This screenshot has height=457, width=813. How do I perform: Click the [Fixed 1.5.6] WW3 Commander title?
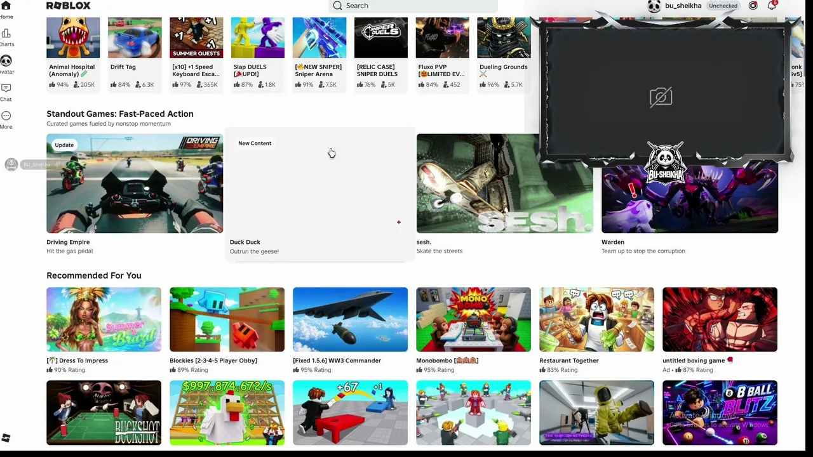(x=337, y=361)
